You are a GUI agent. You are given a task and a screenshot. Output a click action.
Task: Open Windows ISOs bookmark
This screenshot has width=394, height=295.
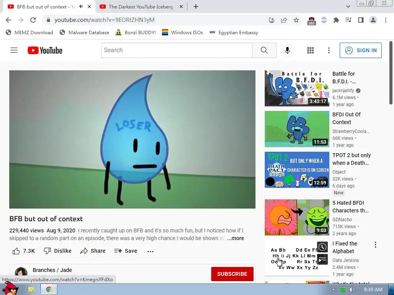coord(182,32)
